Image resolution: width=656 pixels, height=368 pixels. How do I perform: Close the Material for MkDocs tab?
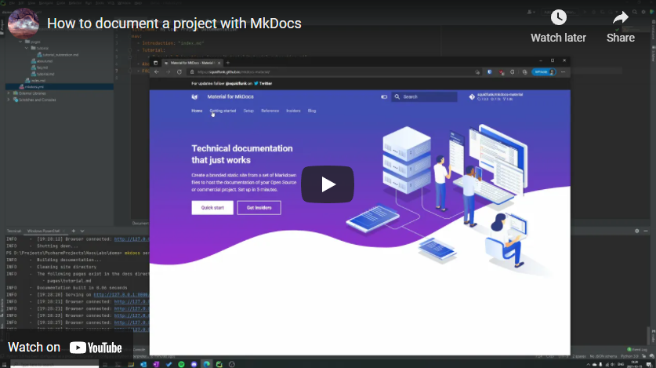click(x=219, y=63)
